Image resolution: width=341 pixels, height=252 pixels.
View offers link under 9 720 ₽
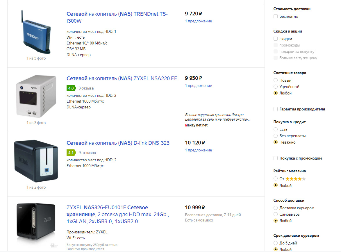tap(198, 21)
